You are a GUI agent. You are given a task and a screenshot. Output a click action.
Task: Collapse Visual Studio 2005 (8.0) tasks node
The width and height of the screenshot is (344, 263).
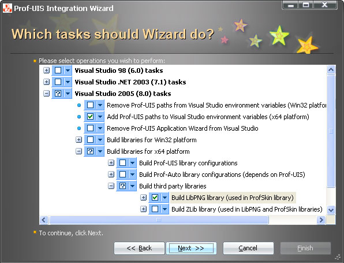point(46,94)
